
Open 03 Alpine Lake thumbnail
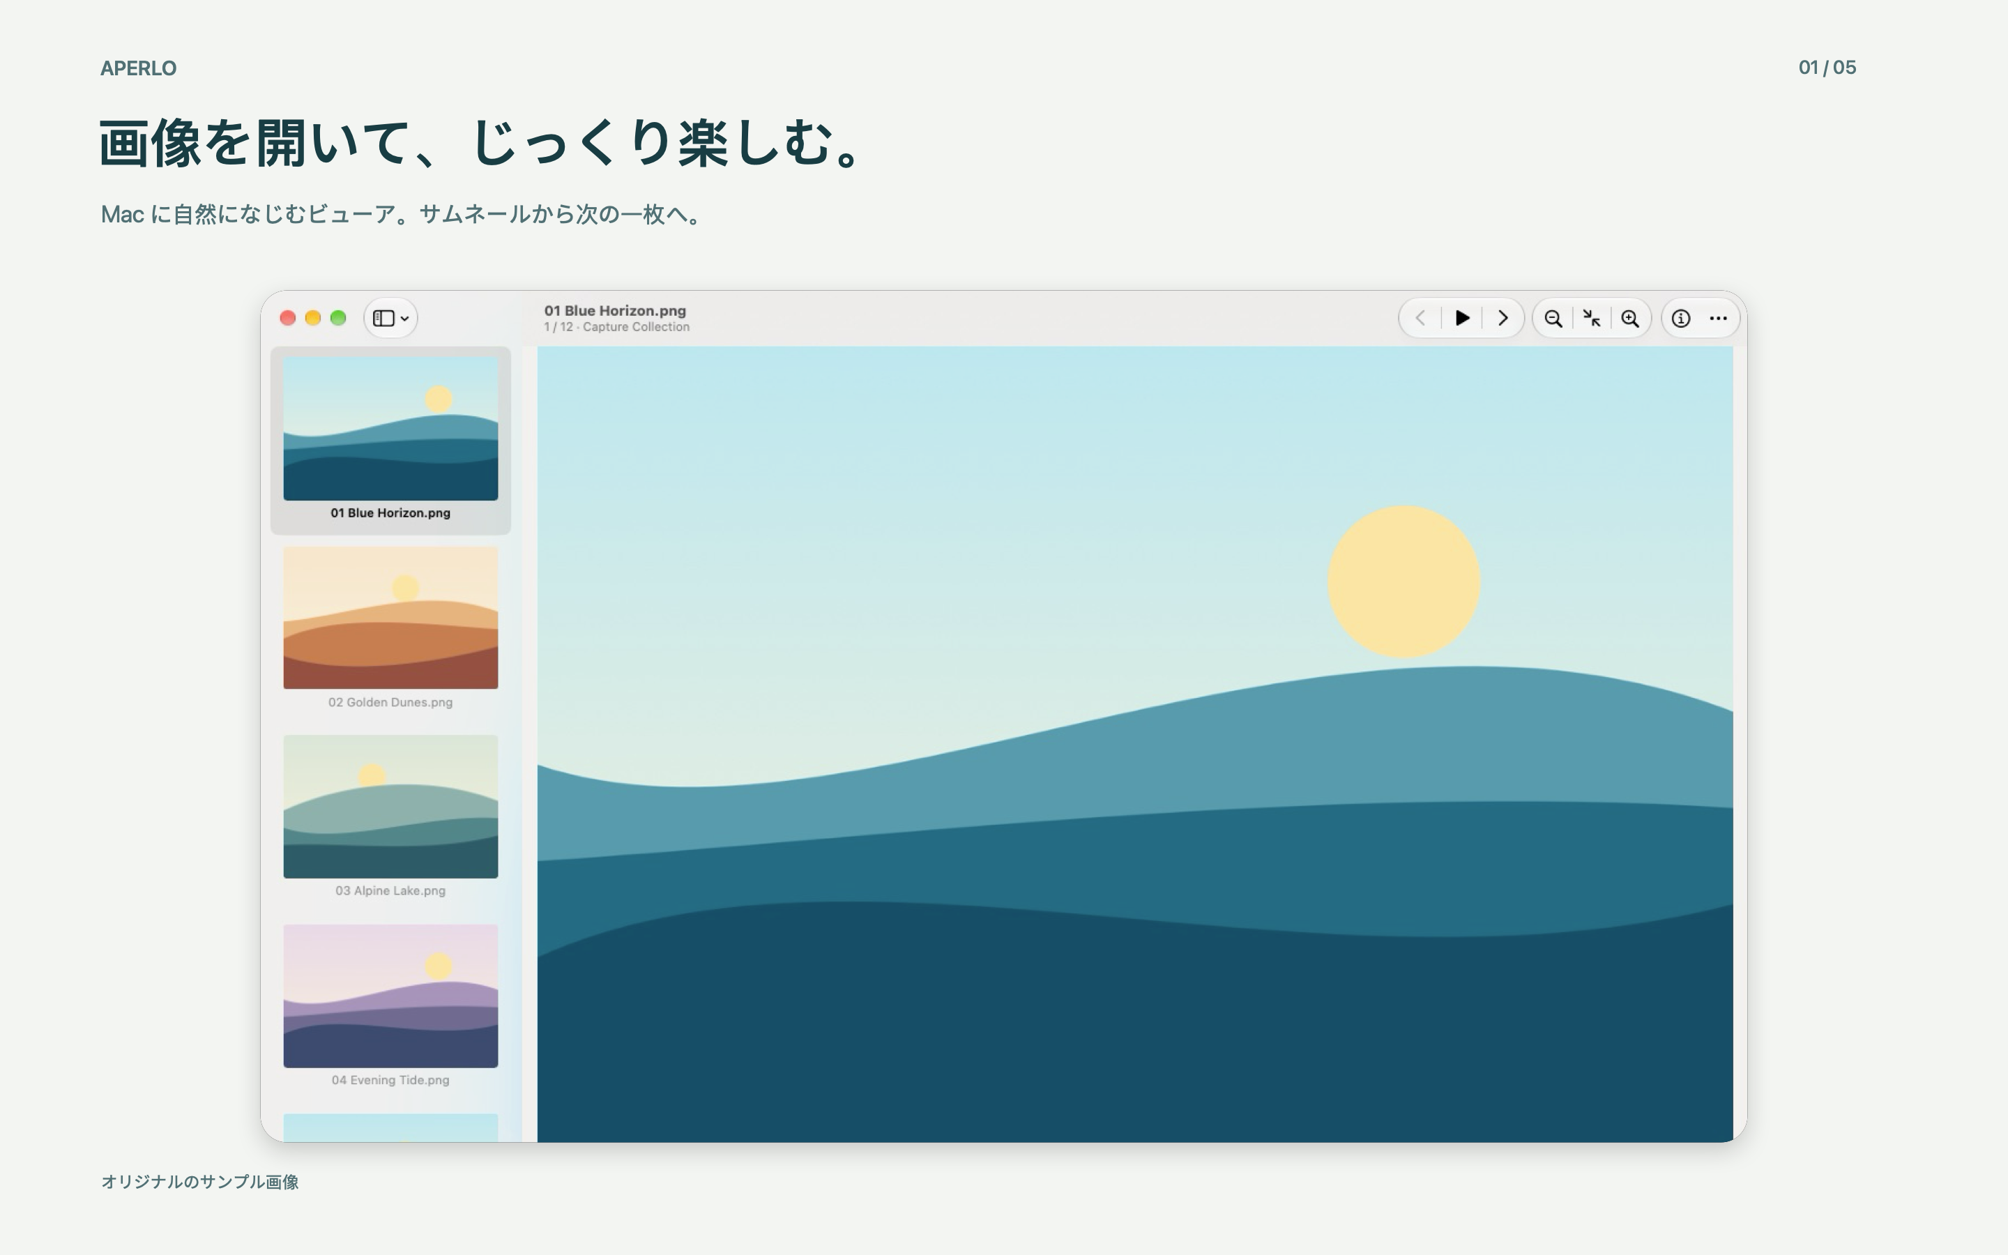pos(391,806)
